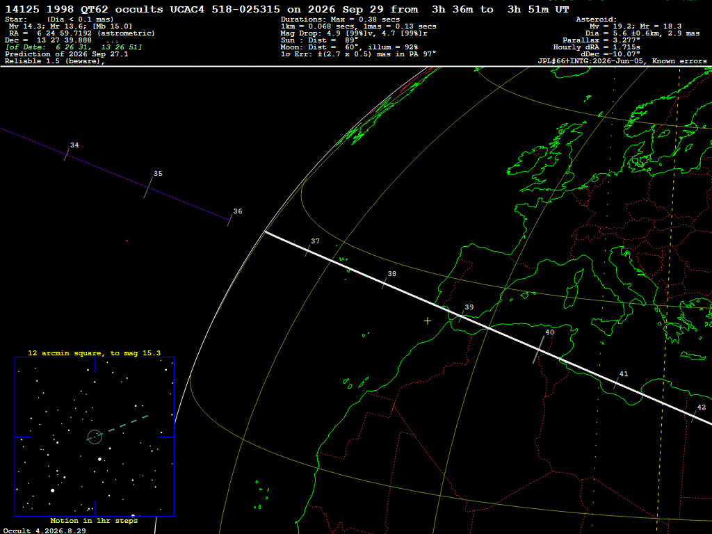Click time marker labeled 35
The width and height of the screenshot is (712, 534).
tap(158, 174)
